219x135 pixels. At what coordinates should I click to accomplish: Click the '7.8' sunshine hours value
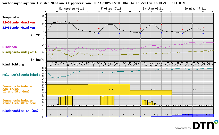pos(69,89)
